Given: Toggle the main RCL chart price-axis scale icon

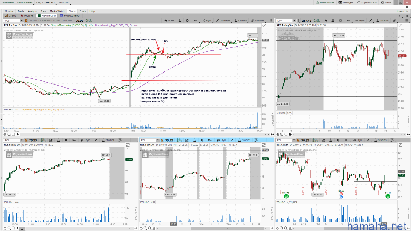Looking at the screenshot, I should click(264, 25).
